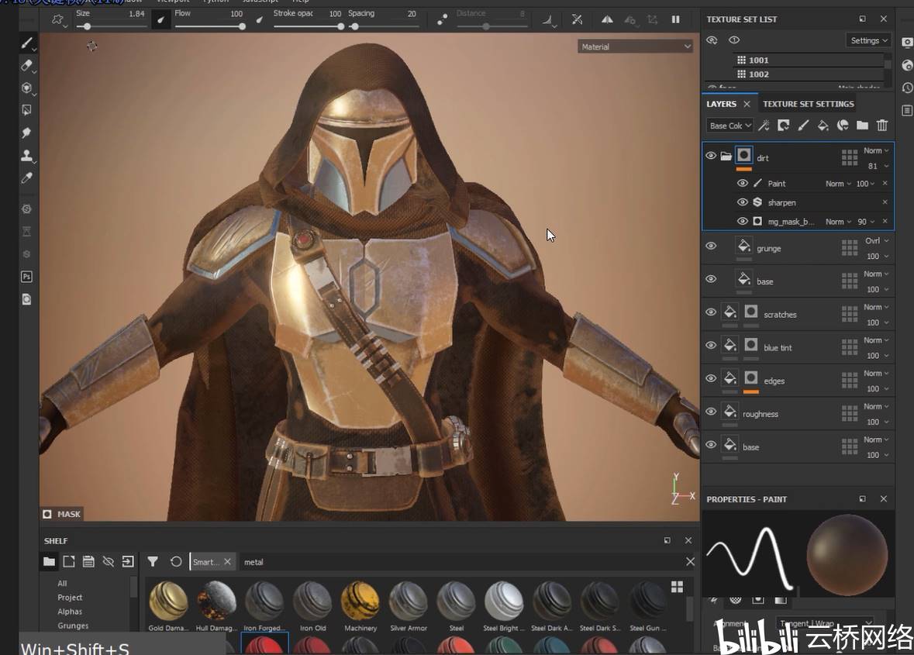Toggle visibility of the mg_mask_b effect
The width and height of the screenshot is (914, 655).
tap(742, 222)
